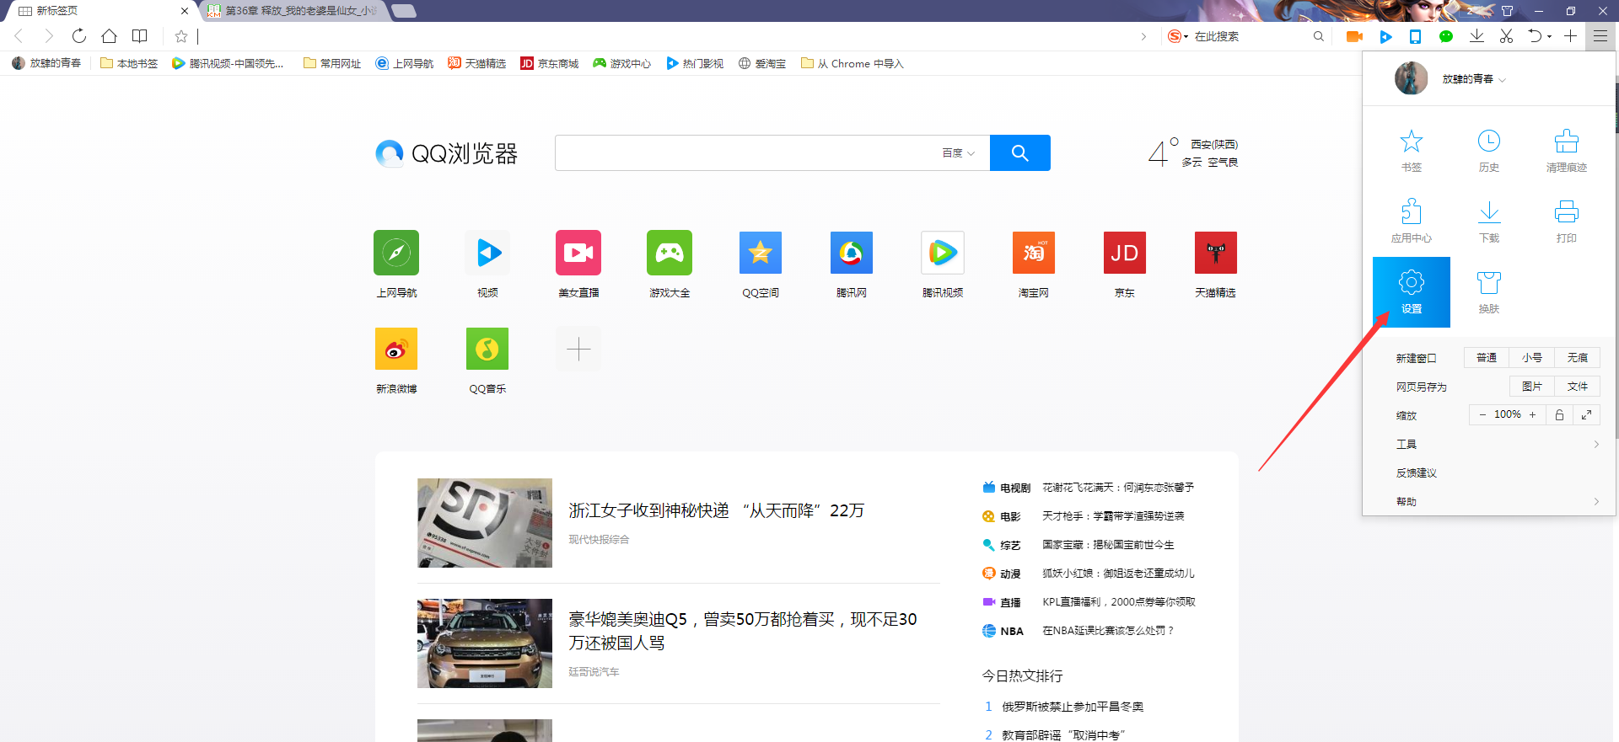
Task: Open the 浙江女子收到神秘快递 headline
Action: click(x=716, y=510)
